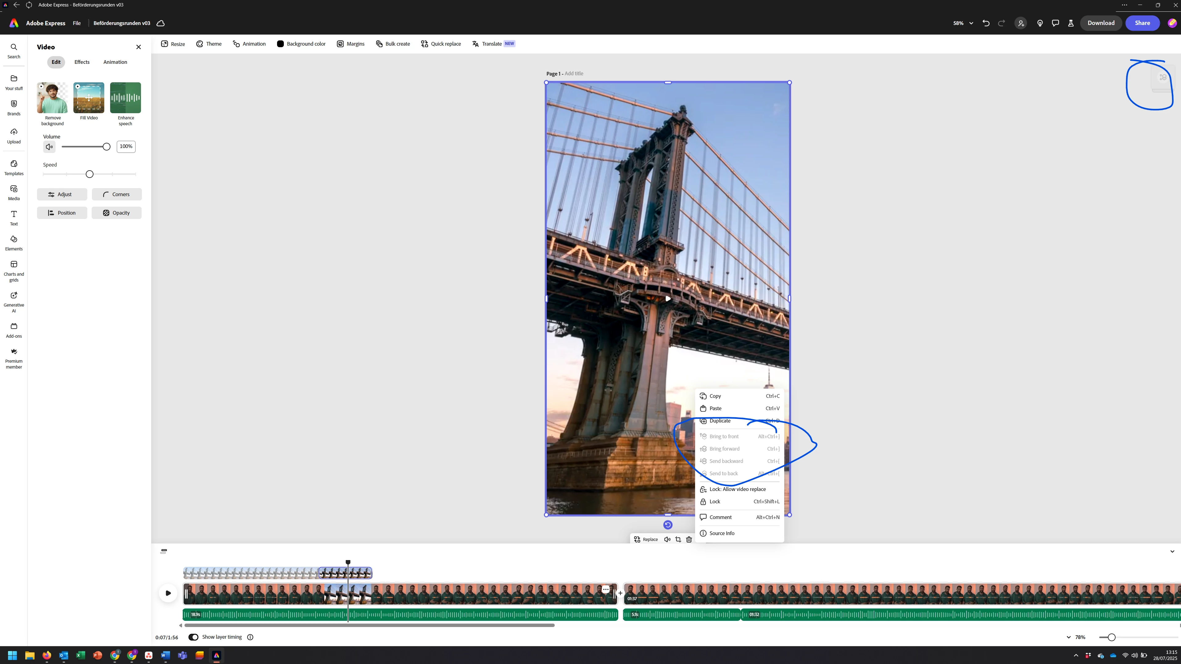Switch to the Effects tab
1181x664 pixels.
(x=82, y=62)
